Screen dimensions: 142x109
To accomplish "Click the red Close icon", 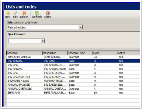I will (48, 13).
